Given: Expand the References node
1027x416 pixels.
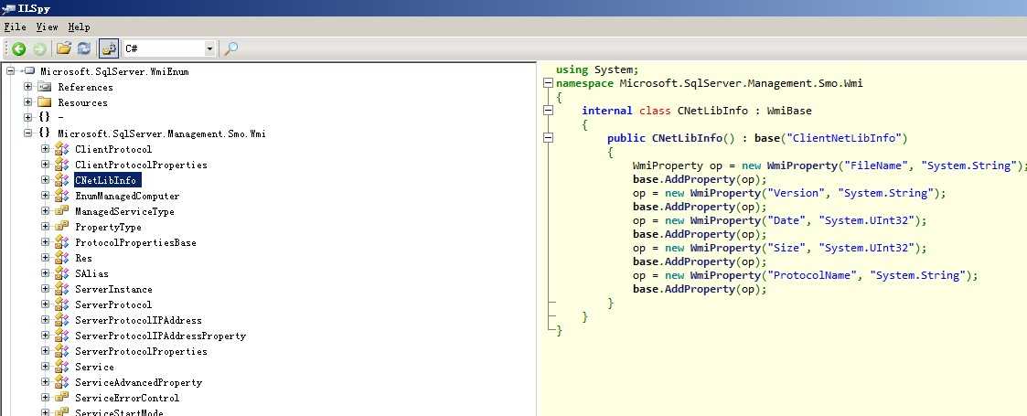Looking at the screenshot, I should pyautogui.click(x=27, y=87).
